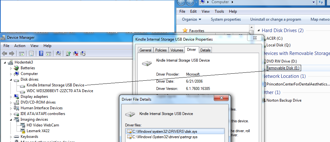Click Back arrow in Device Manager toolbar
330x142 pixels.
4,54
